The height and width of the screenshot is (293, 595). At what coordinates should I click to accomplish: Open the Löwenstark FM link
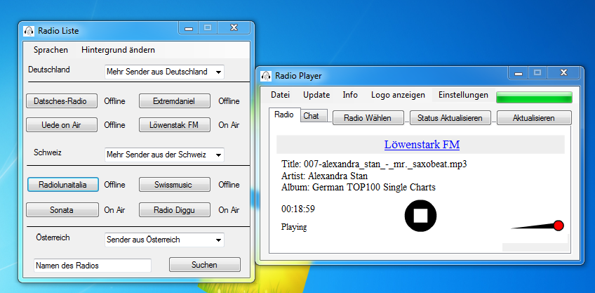pyautogui.click(x=422, y=145)
